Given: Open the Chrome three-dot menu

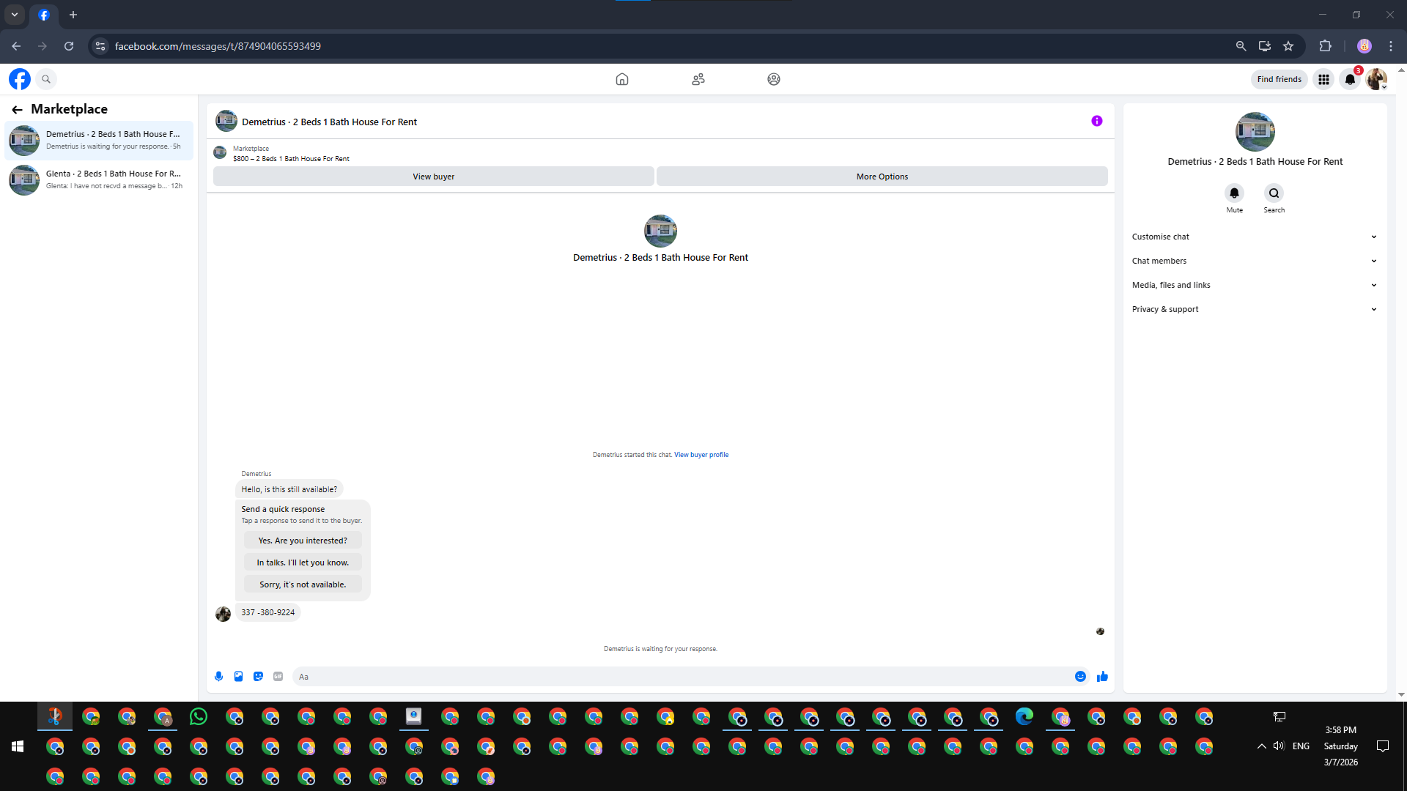Looking at the screenshot, I should tap(1391, 46).
